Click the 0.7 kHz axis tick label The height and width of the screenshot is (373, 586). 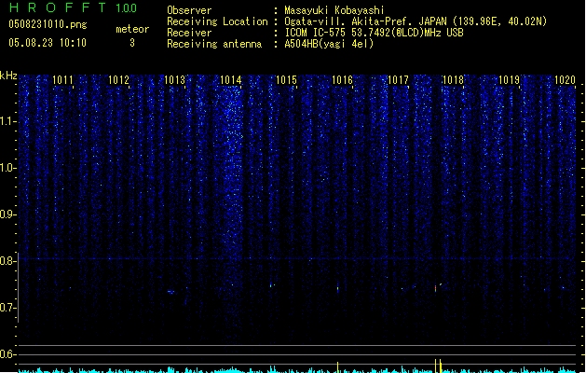tap(7, 308)
